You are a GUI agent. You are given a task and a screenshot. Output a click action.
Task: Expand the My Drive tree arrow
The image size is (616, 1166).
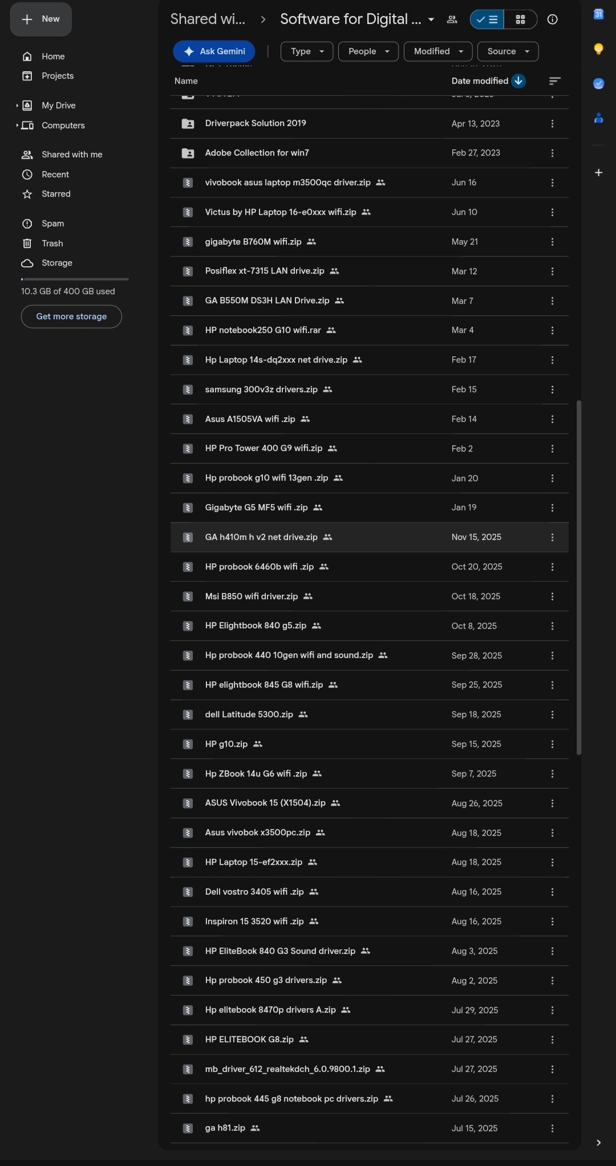[x=17, y=105]
